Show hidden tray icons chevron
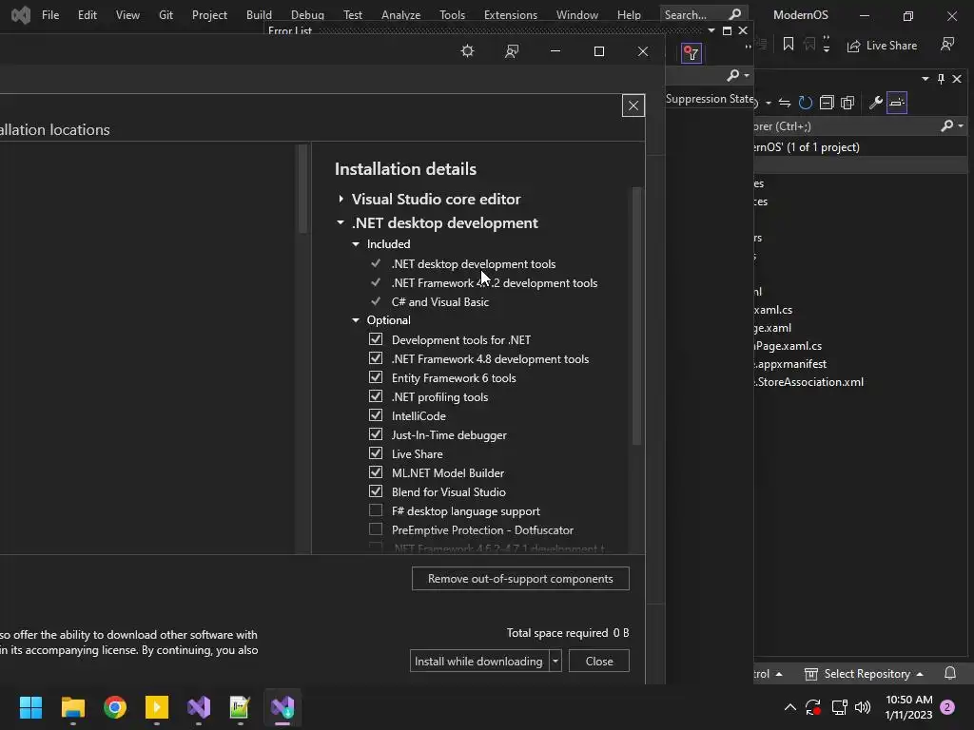974x730 pixels. 789,707
